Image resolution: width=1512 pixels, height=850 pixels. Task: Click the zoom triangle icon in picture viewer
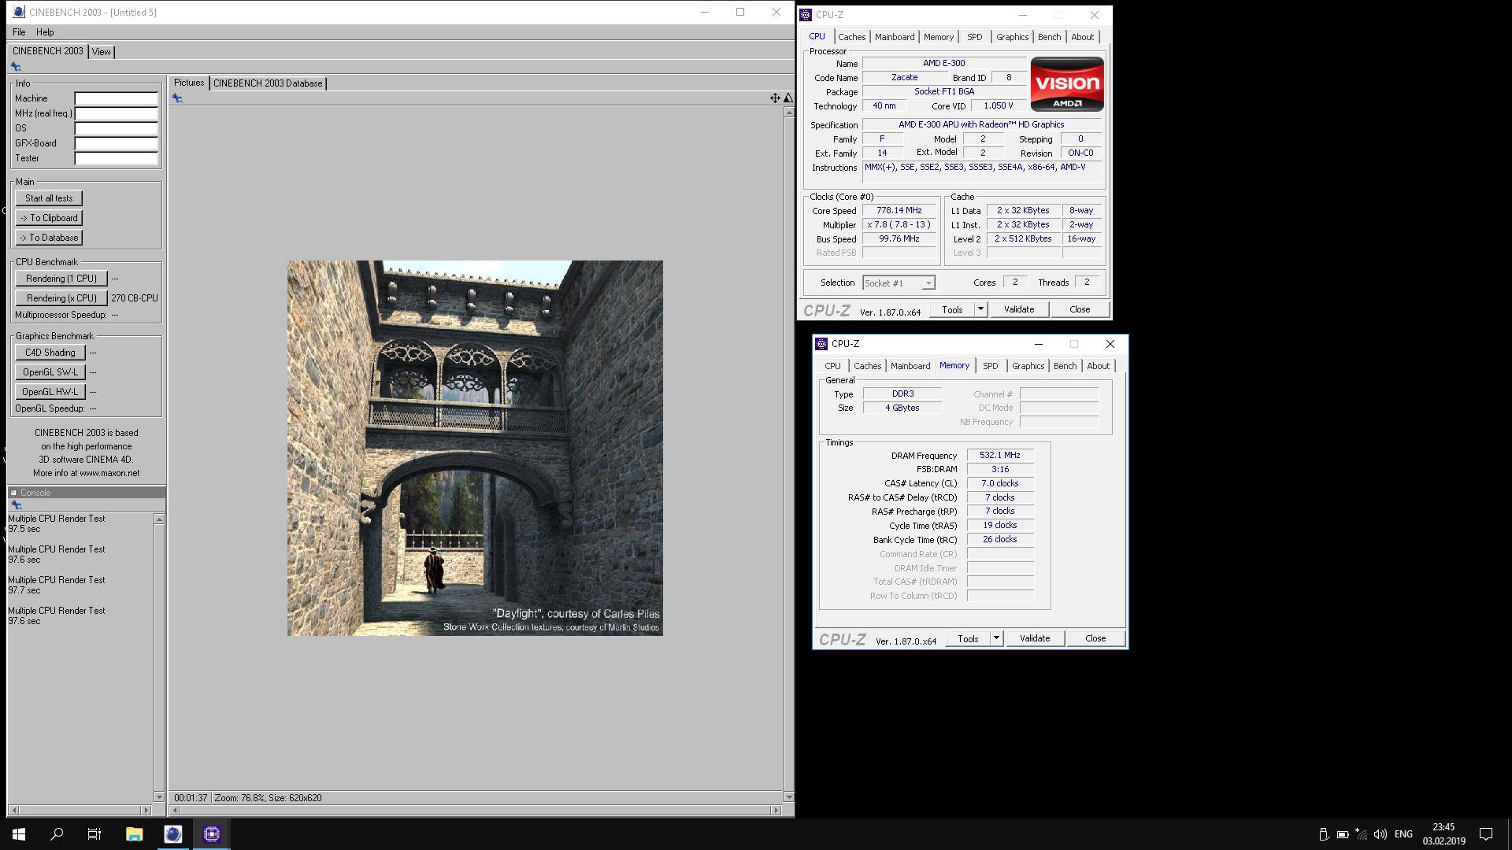coord(787,98)
